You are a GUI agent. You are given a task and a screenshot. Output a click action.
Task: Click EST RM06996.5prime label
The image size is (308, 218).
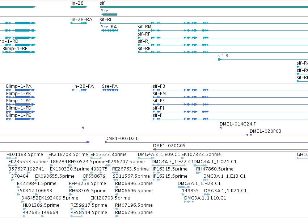point(134,184)
